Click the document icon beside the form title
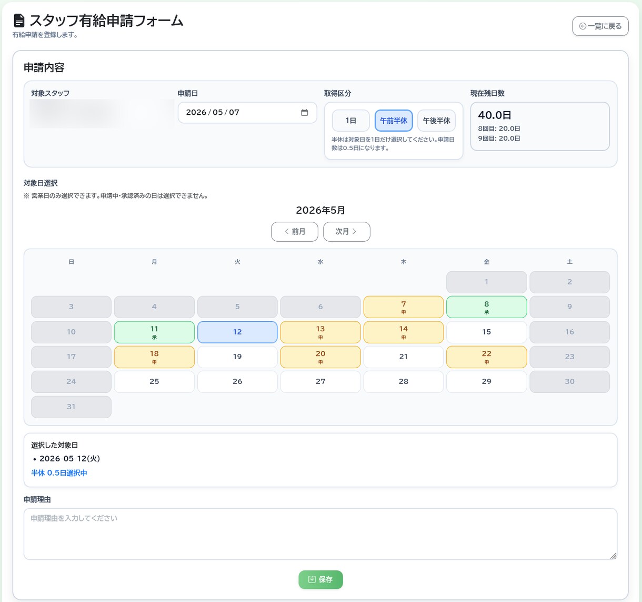 pyautogui.click(x=19, y=21)
